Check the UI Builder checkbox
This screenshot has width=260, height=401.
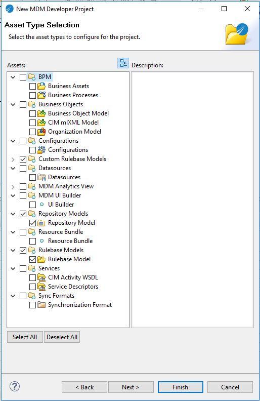(x=32, y=205)
